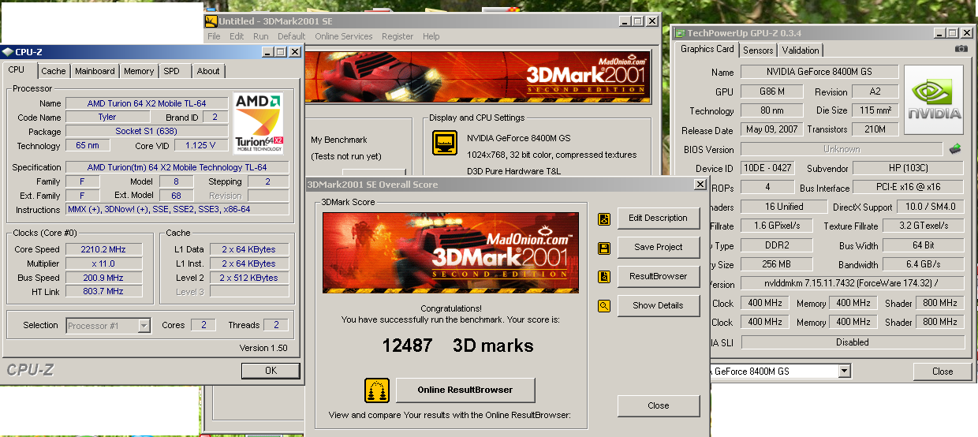
Task: Click the Save Project button
Action: coord(659,248)
